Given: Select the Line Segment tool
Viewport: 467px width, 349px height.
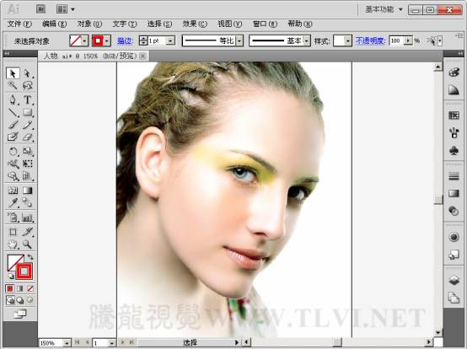Looking at the screenshot, I should click(13, 112).
